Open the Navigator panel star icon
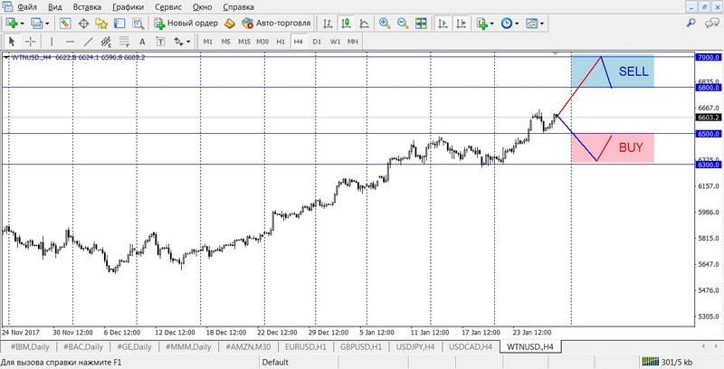This screenshot has height=369, width=724. point(100,23)
